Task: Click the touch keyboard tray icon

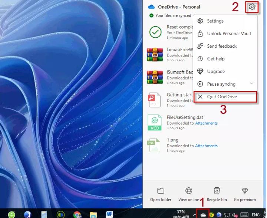Action: click(x=244, y=215)
